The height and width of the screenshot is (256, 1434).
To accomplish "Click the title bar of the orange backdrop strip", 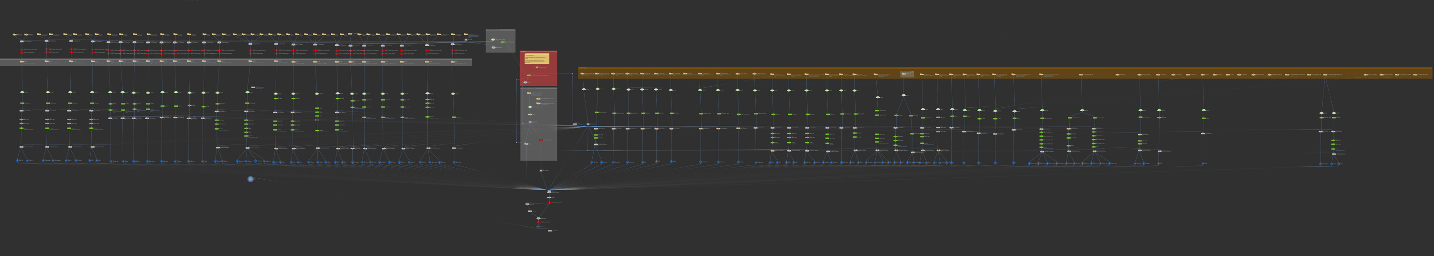I will click(x=1005, y=68).
